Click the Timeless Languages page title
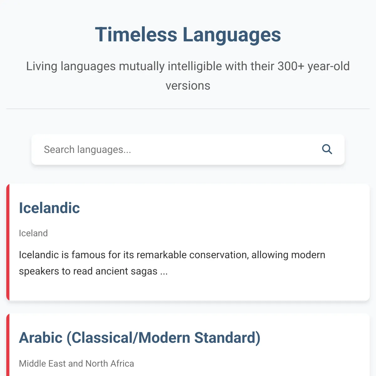The width and height of the screenshot is (376, 376). (188, 34)
